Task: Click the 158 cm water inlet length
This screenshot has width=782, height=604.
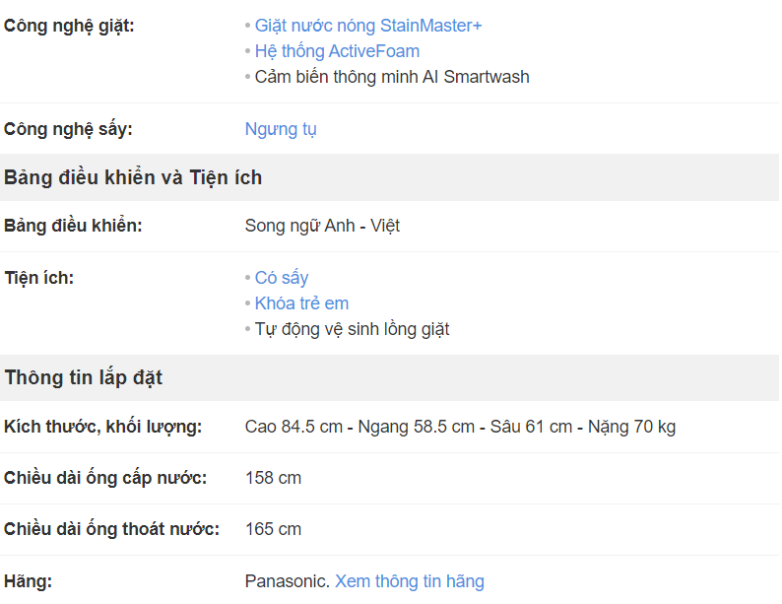Action: pyautogui.click(x=273, y=478)
